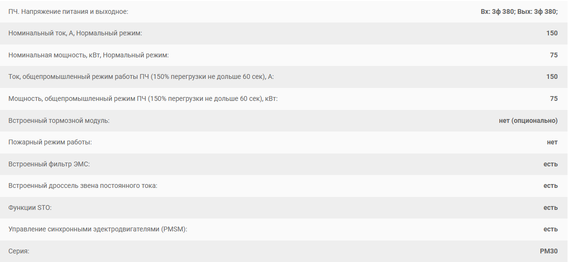Click 'Встроенный тормозной модуль' label
Viewport: 568px width, 262px height.
[x=59, y=120]
